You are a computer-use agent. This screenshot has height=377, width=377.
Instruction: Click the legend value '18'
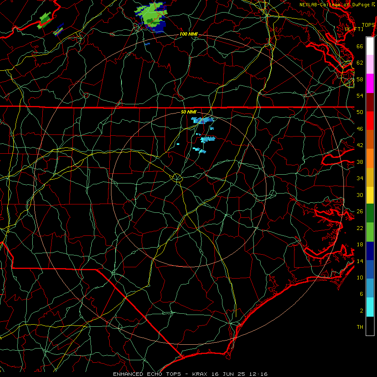click(x=360, y=245)
